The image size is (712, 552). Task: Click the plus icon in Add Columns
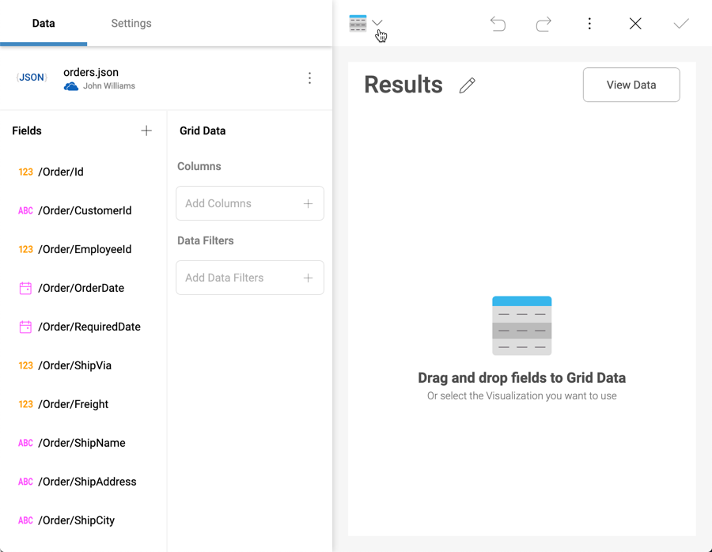[308, 204]
